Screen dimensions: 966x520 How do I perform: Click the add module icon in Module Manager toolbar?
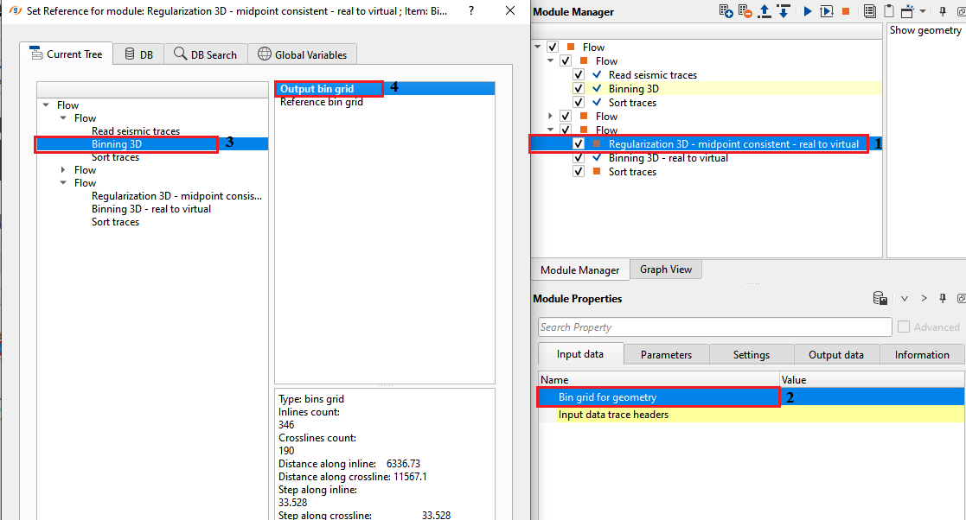[x=726, y=11]
